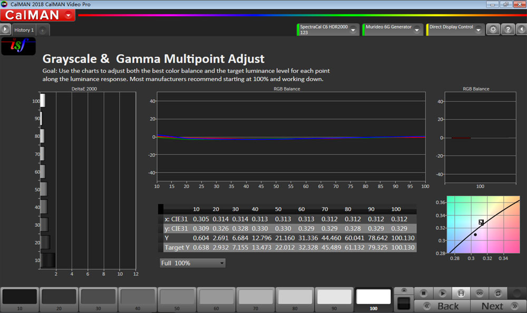Image resolution: width=527 pixels, height=313 pixels.
Task: Click x value 0.305 in table
Action: coord(201,219)
